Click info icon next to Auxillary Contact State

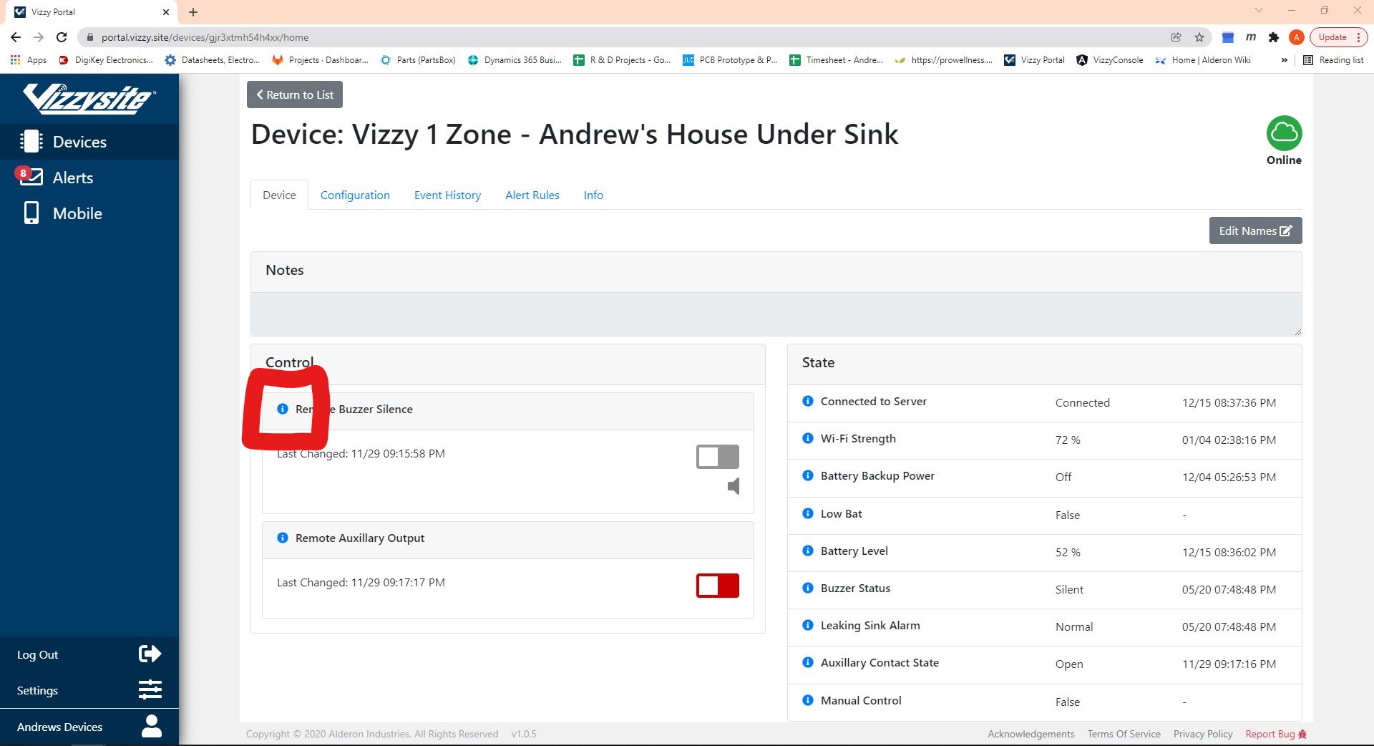pyautogui.click(x=808, y=662)
